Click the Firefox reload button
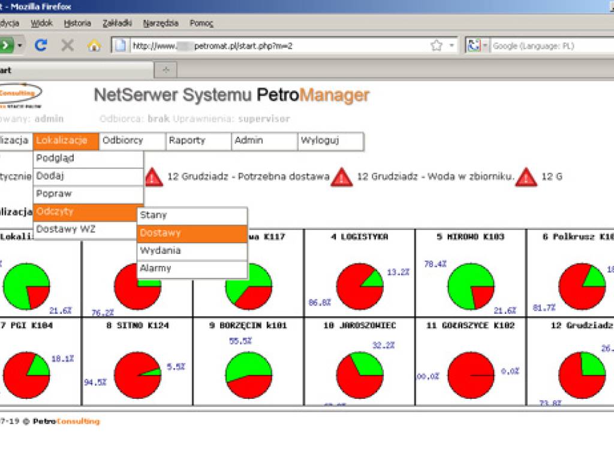The width and height of the screenshot is (614, 460). pyautogui.click(x=41, y=46)
